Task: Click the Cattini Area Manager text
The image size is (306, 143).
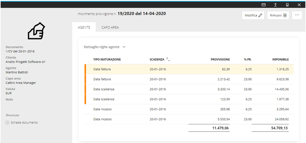Action: pyautogui.click(x=21, y=83)
